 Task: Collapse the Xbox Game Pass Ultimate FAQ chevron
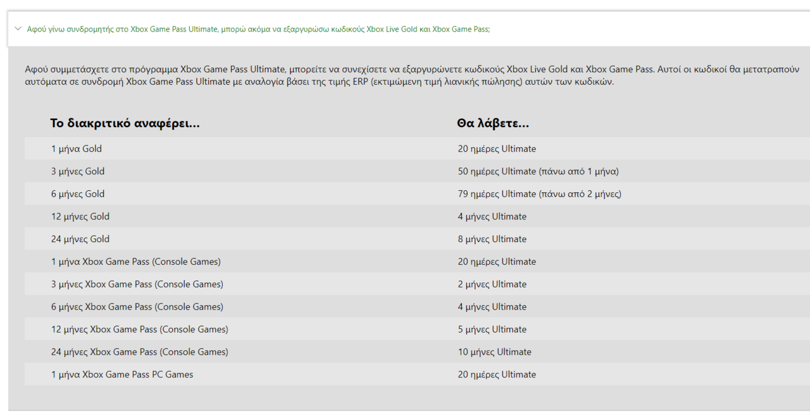pos(17,30)
